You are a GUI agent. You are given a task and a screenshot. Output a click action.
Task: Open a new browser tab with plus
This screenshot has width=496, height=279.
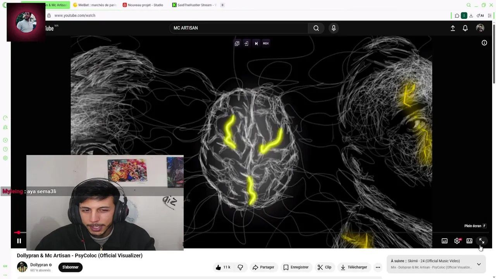pos(222,5)
